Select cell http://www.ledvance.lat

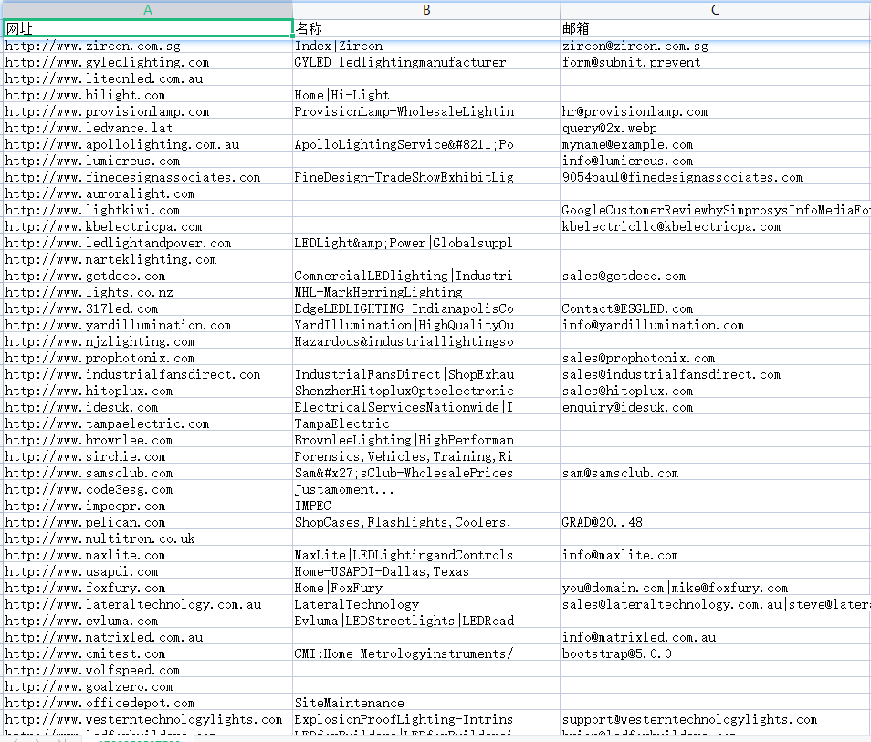click(x=148, y=129)
